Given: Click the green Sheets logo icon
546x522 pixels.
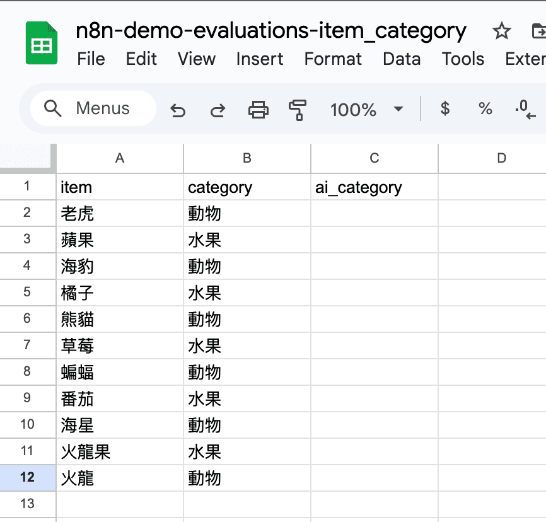Looking at the screenshot, I should click(x=41, y=42).
